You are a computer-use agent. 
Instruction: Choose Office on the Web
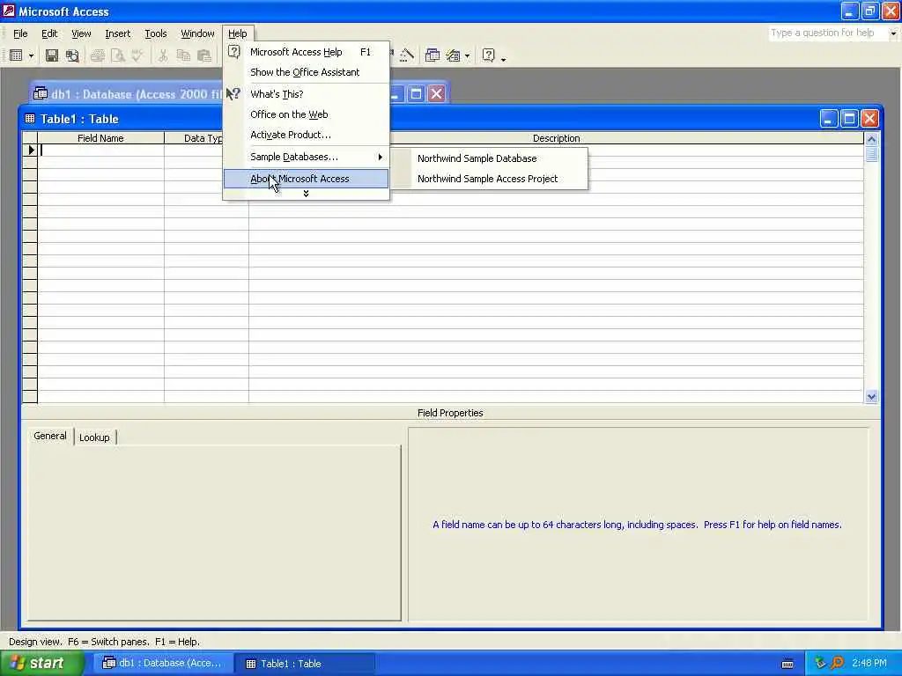[306, 114]
